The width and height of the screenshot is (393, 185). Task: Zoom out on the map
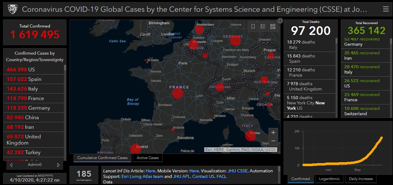click(273, 141)
